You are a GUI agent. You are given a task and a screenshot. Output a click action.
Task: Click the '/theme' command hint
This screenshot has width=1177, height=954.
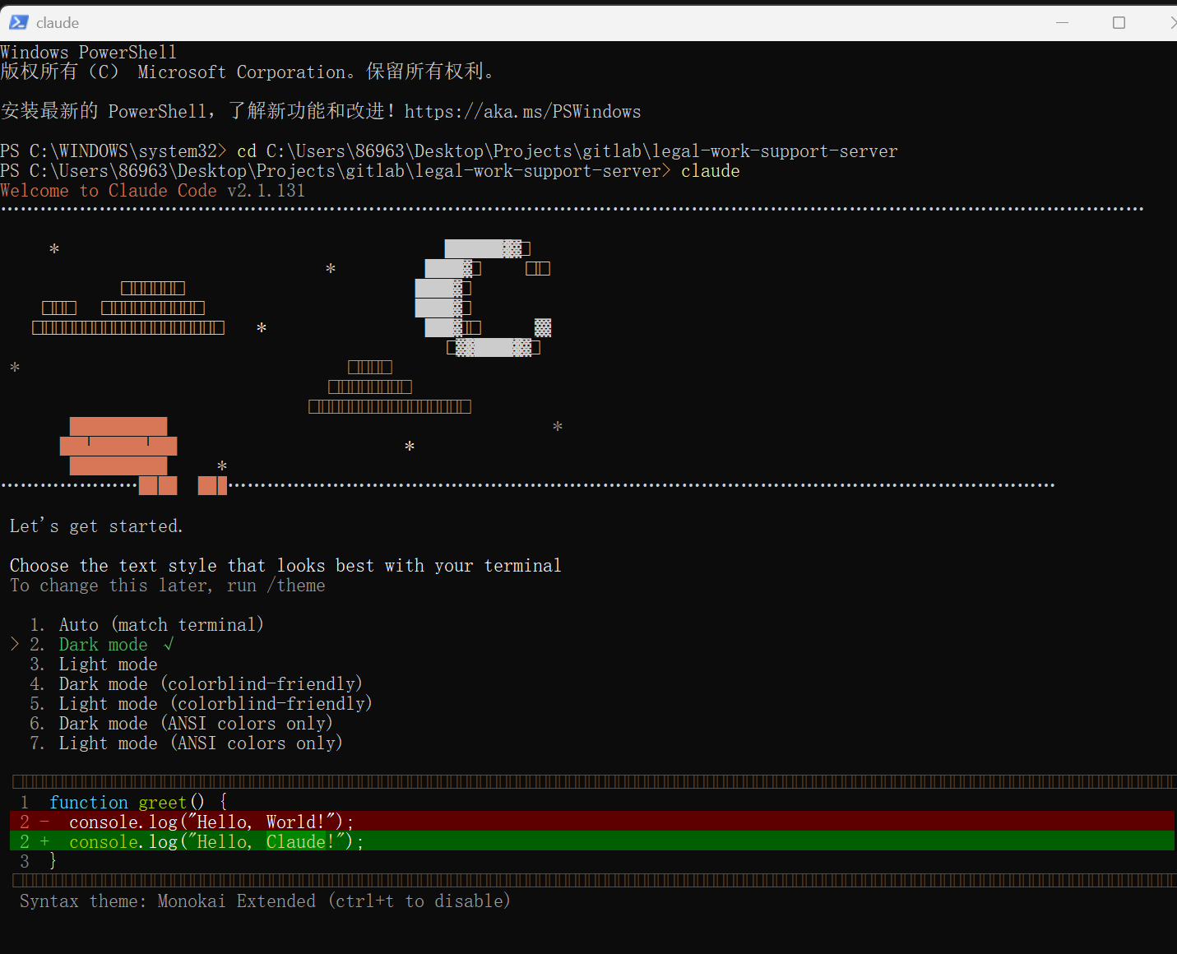point(296,586)
